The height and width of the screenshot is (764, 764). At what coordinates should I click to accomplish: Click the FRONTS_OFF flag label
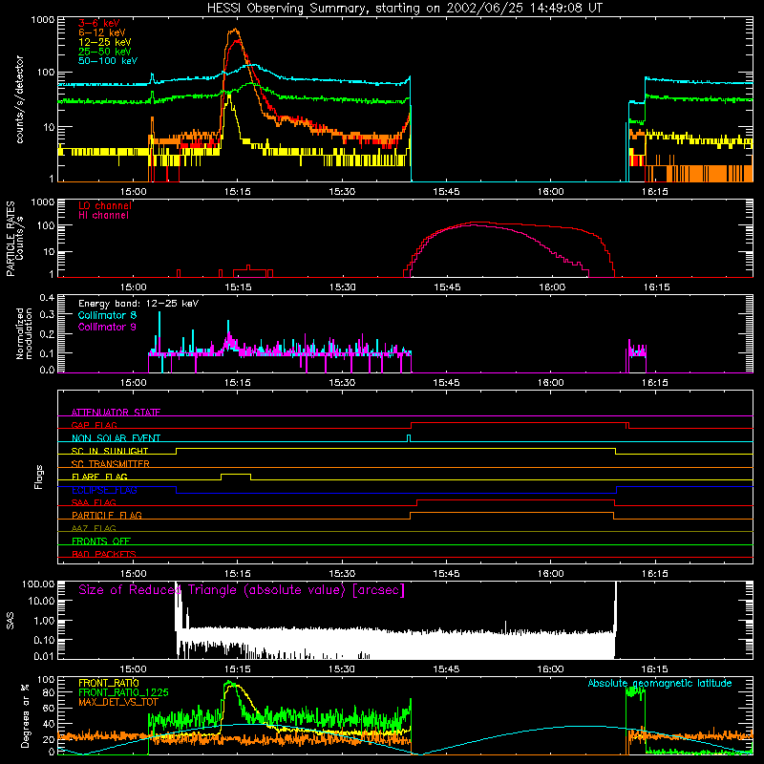pos(101,541)
